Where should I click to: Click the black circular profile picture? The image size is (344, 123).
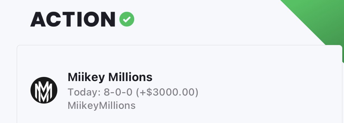[44, 90]
